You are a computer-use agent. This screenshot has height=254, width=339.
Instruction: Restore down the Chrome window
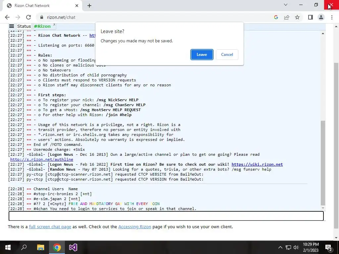tap(316, 5)
